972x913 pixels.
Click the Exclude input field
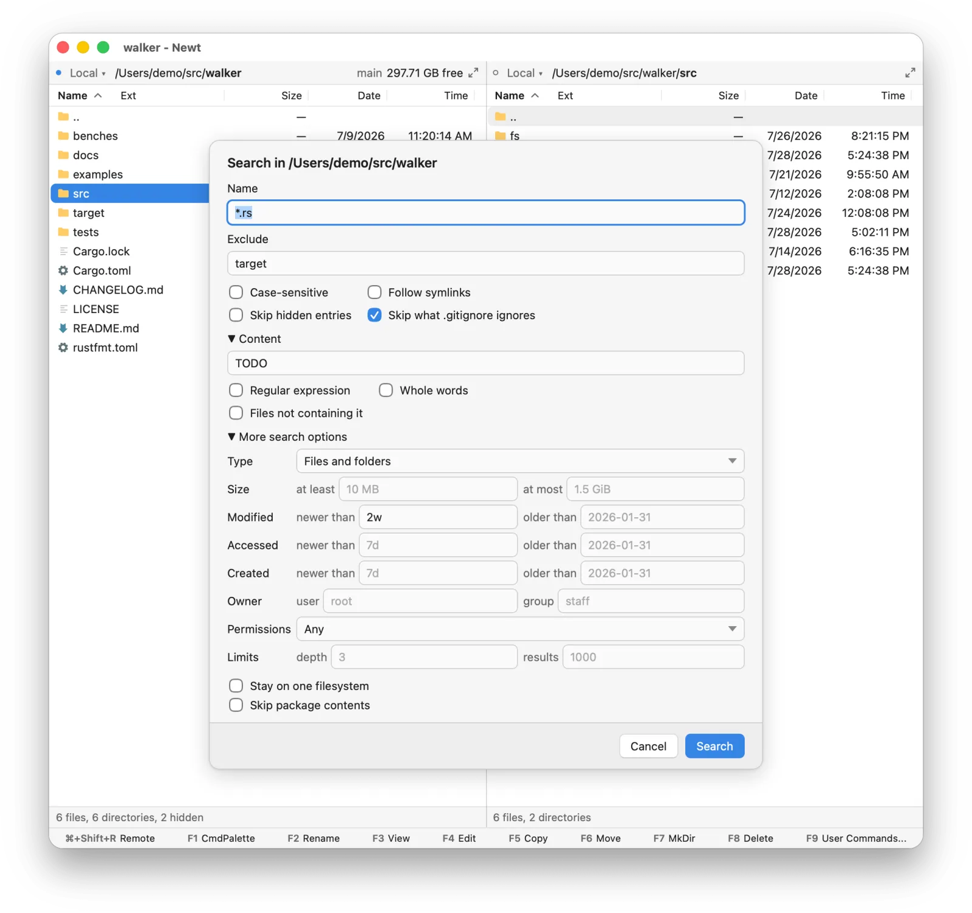[x=486, y=263]
